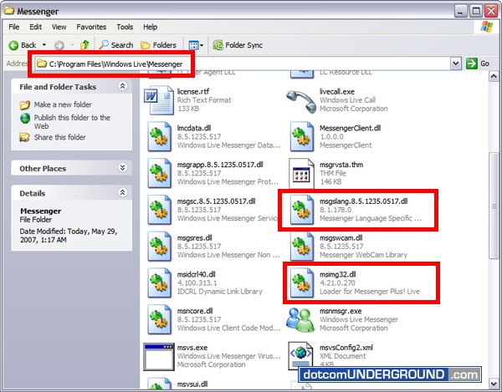This screenshot has width=502, height=392.
Task: Open the Views layout icon
Action: [193, 45]
